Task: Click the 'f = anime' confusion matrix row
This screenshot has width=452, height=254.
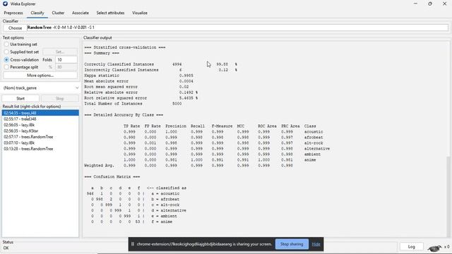Action: point(132,222)
